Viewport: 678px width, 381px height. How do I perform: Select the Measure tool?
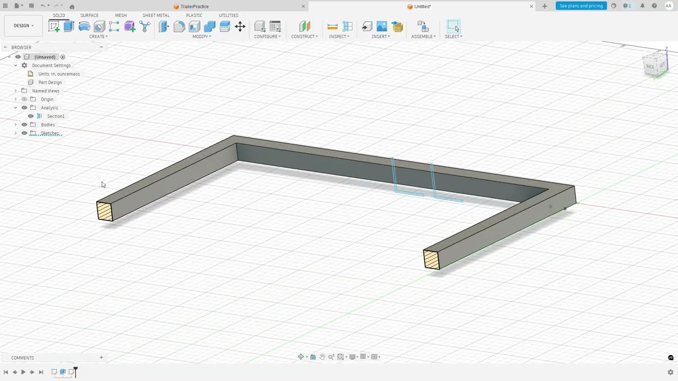[333, 26]
